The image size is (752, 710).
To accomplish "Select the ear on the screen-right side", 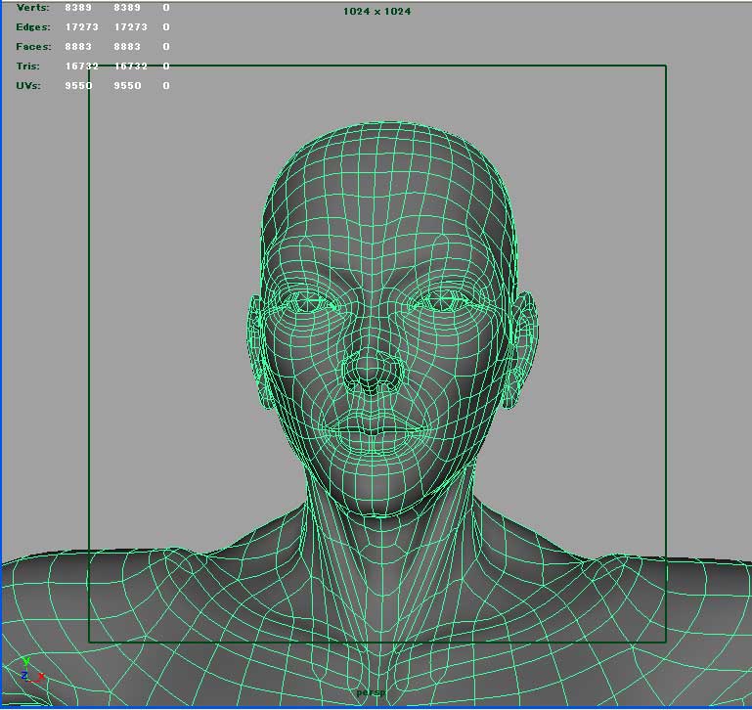I will tap(520, 347).
